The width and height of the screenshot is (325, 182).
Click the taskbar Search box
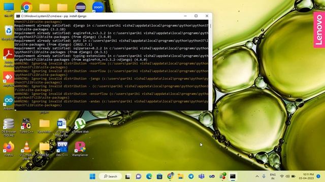click(111, 176)
